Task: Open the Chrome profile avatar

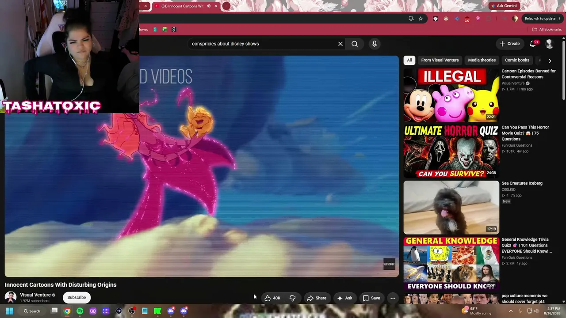Action: [515, 19]
